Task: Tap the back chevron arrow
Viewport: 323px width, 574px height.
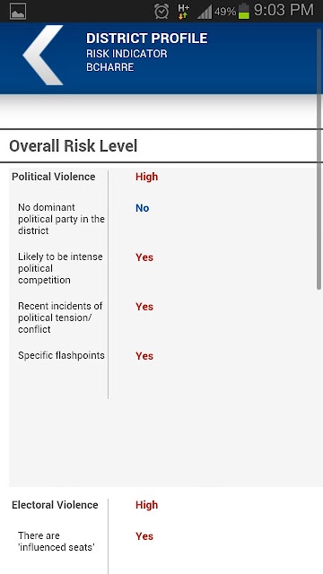Action: 43,55
